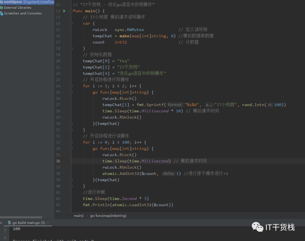Click time.Millisecond on line 28
Screen dimensions: 305x241
click(x=149, y=111)
